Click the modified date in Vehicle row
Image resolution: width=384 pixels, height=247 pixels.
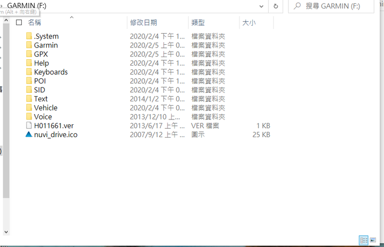click(157, 108)
